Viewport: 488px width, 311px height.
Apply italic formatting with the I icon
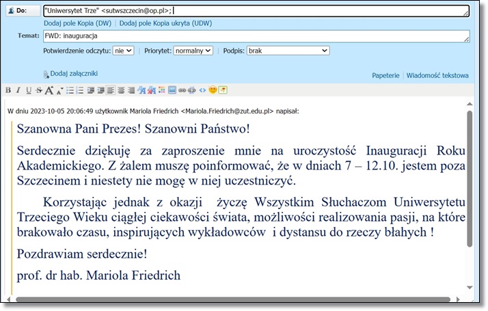click(x=18, y=90)
